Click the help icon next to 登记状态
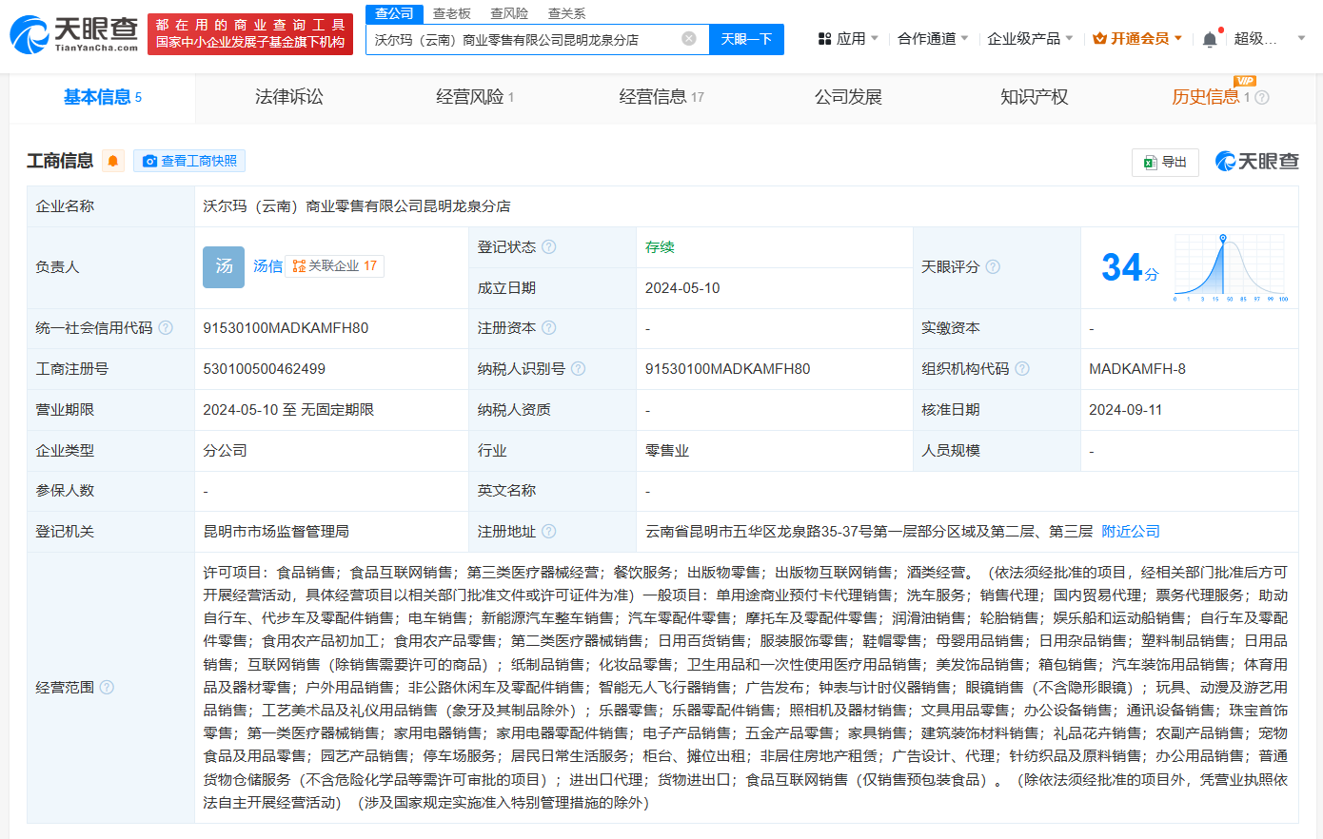The image size is (1323, 839). coord(549,247)
